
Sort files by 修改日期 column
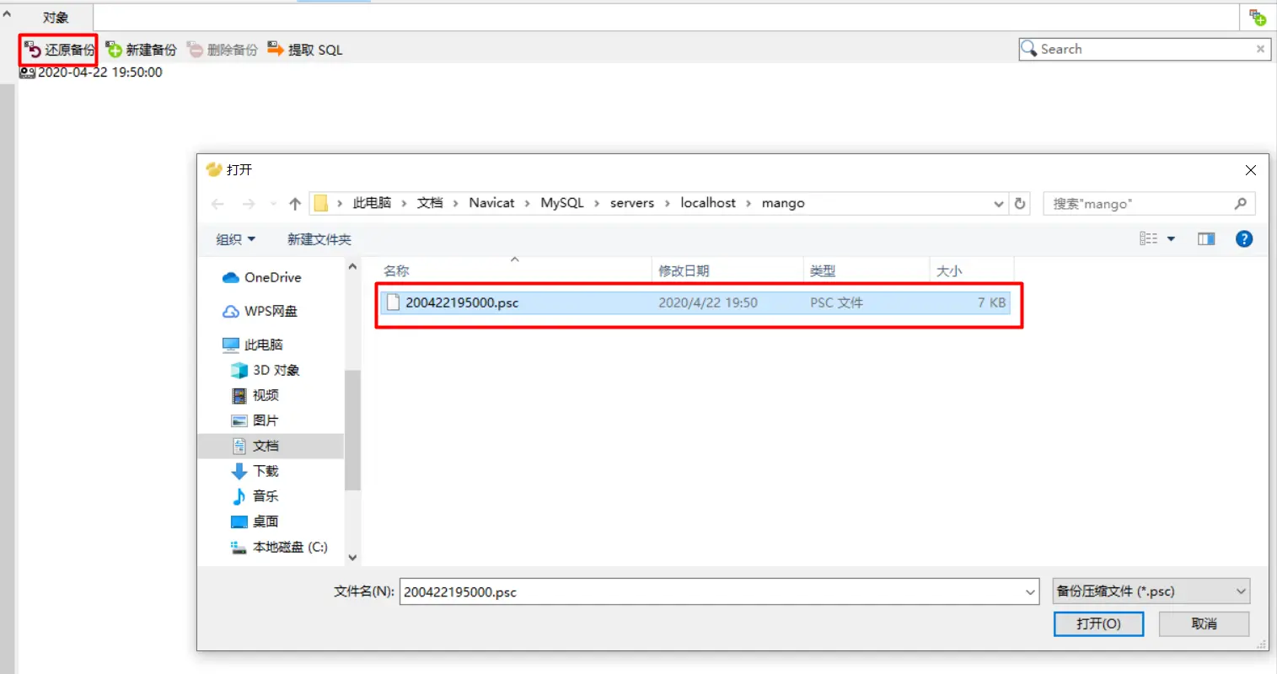(727, 270)
